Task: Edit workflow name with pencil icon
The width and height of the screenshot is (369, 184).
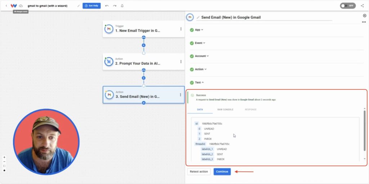Action: click(78, 6)
